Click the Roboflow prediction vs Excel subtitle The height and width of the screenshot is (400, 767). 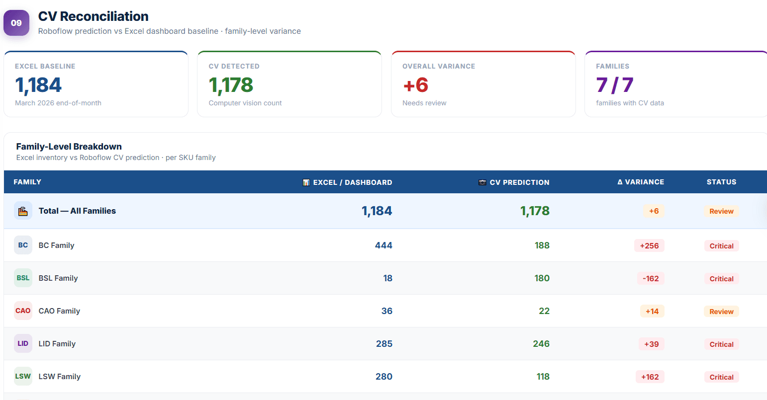(x=170, y=31)
